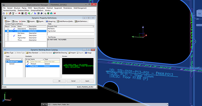Click the TOP face of the ViewCube
202x106 pixels.
[x=199, y=14]
